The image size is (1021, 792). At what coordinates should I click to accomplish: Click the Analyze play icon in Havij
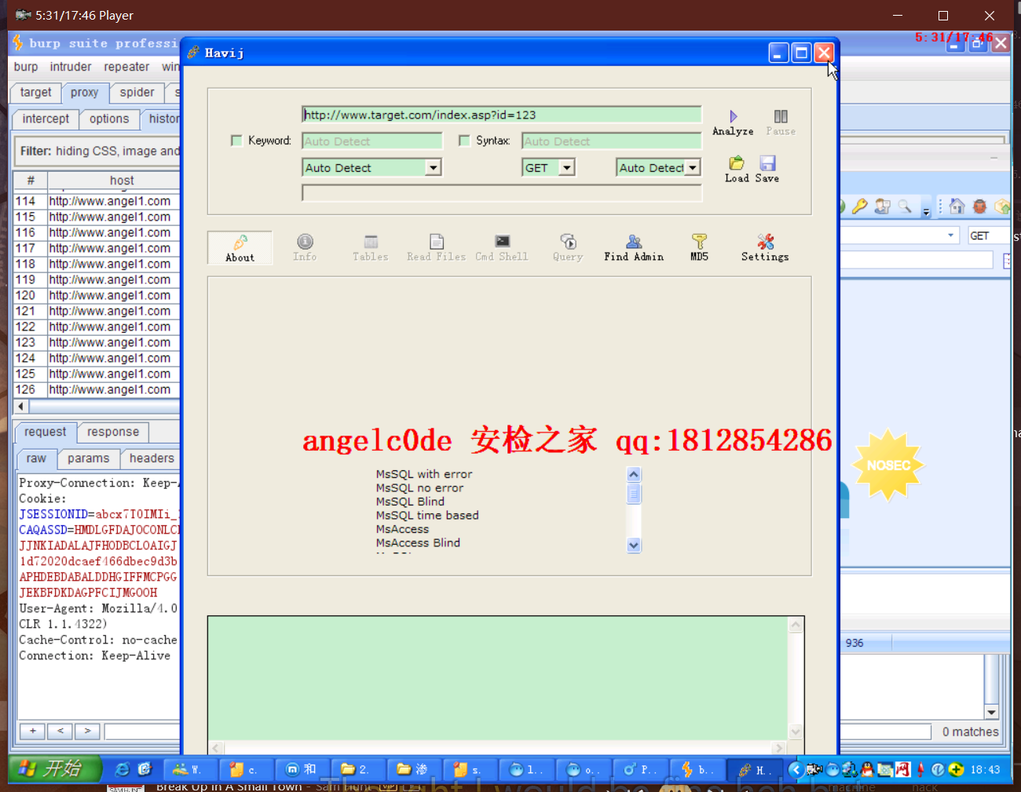click(x=733, y=116)
